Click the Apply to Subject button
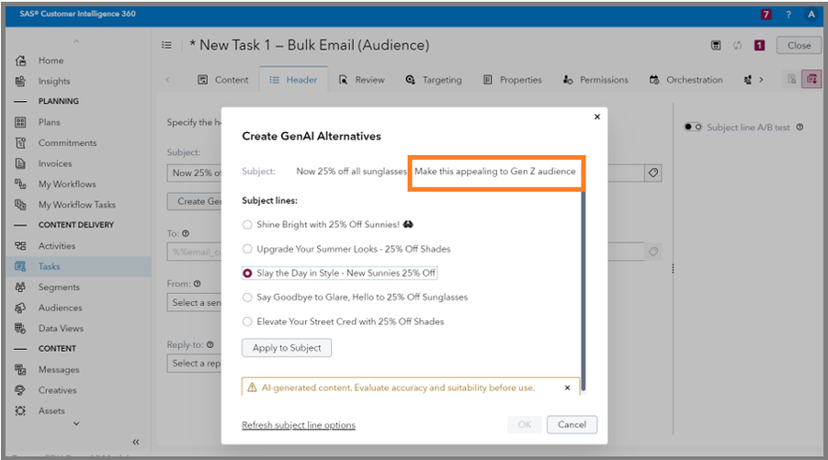The image size is (828, 460). [287, 348]
